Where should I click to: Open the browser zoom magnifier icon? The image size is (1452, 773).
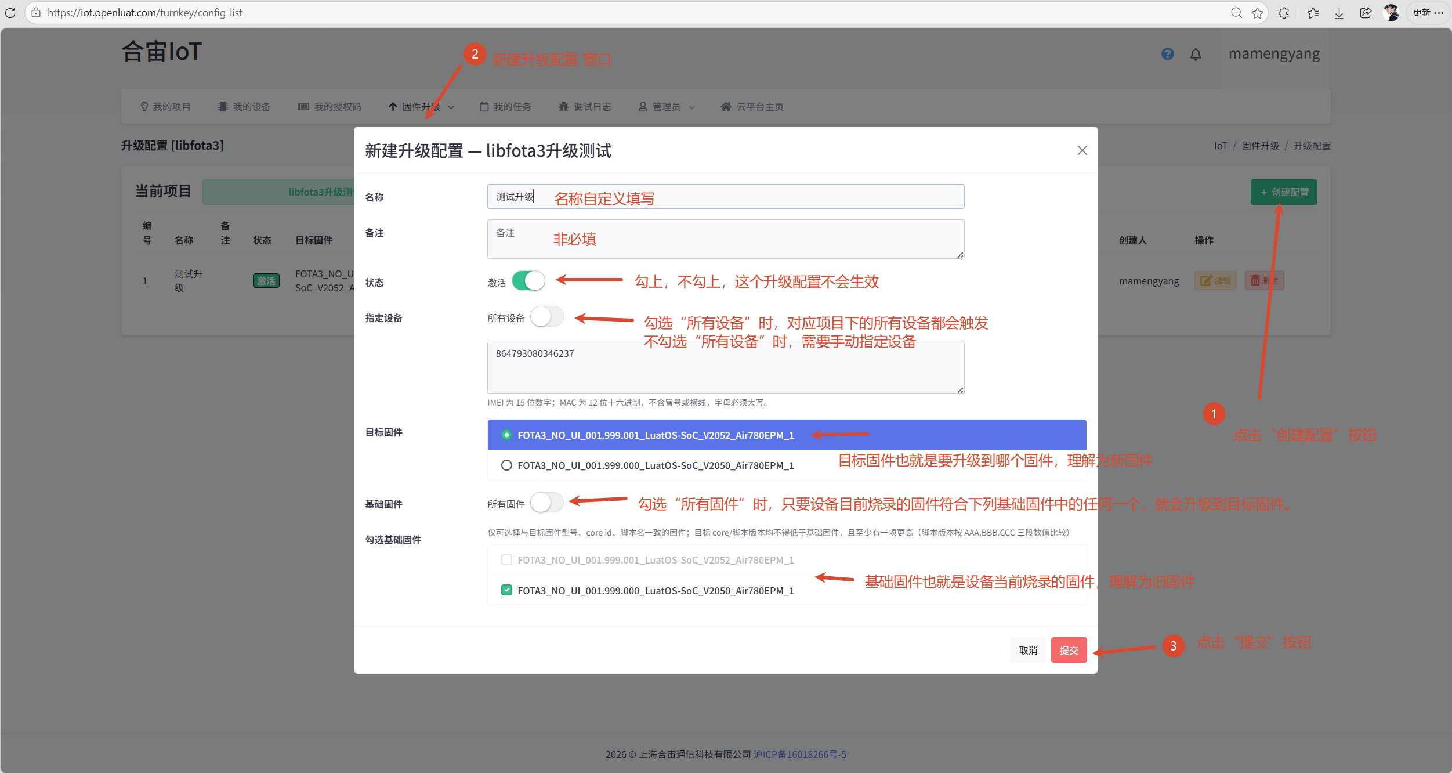coord(1236,13)
